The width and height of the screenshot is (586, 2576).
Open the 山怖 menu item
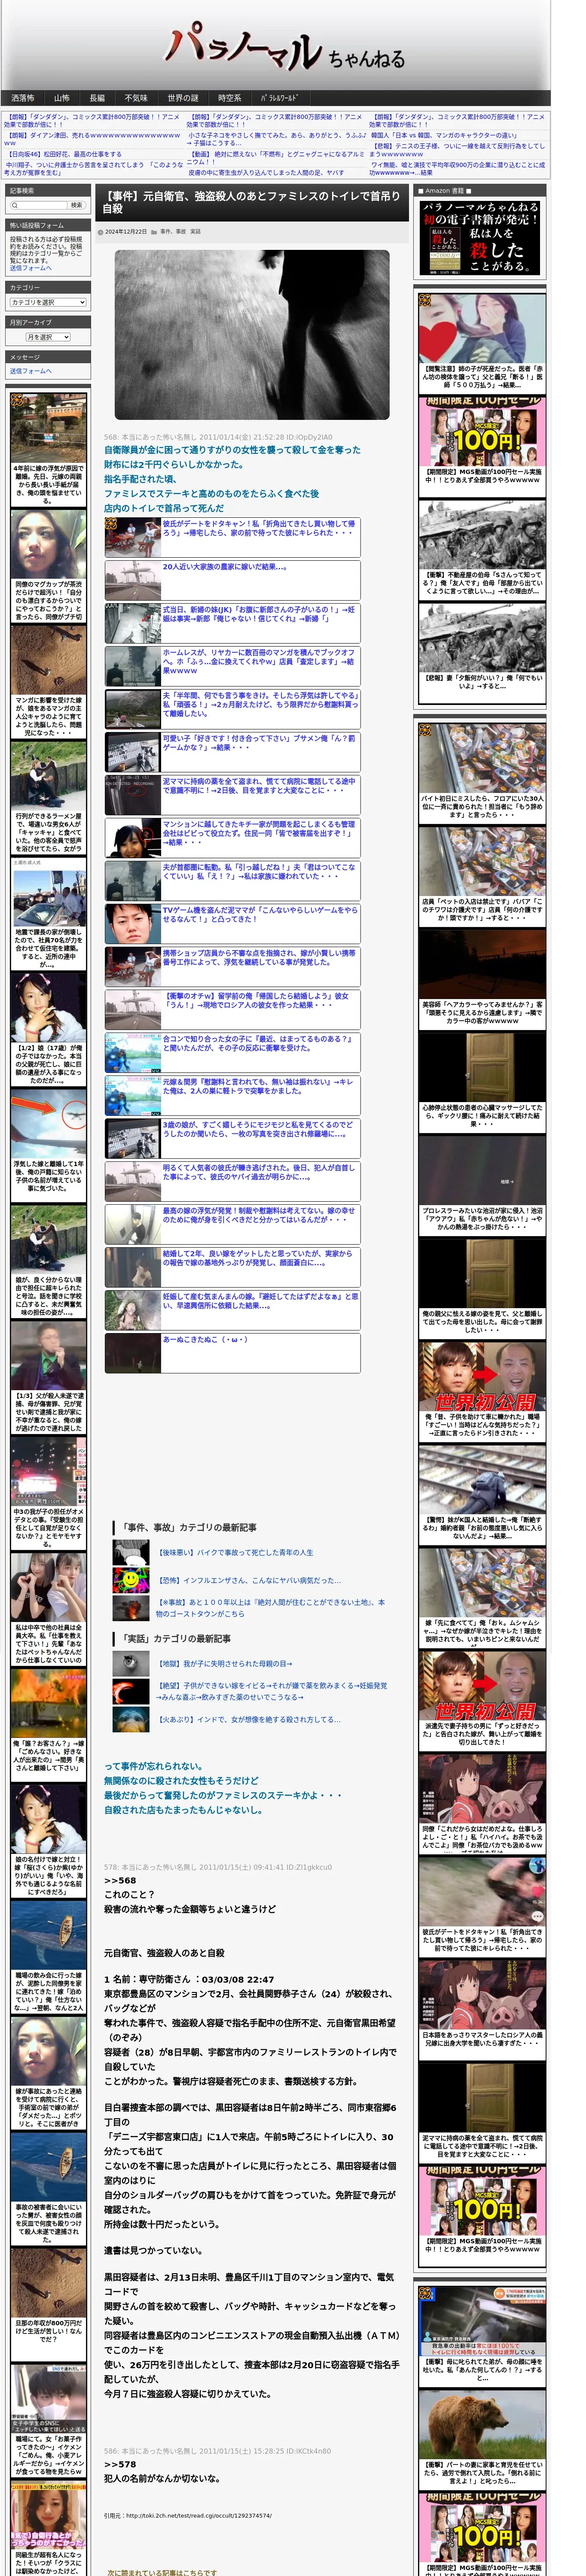(x=62, y=98)
